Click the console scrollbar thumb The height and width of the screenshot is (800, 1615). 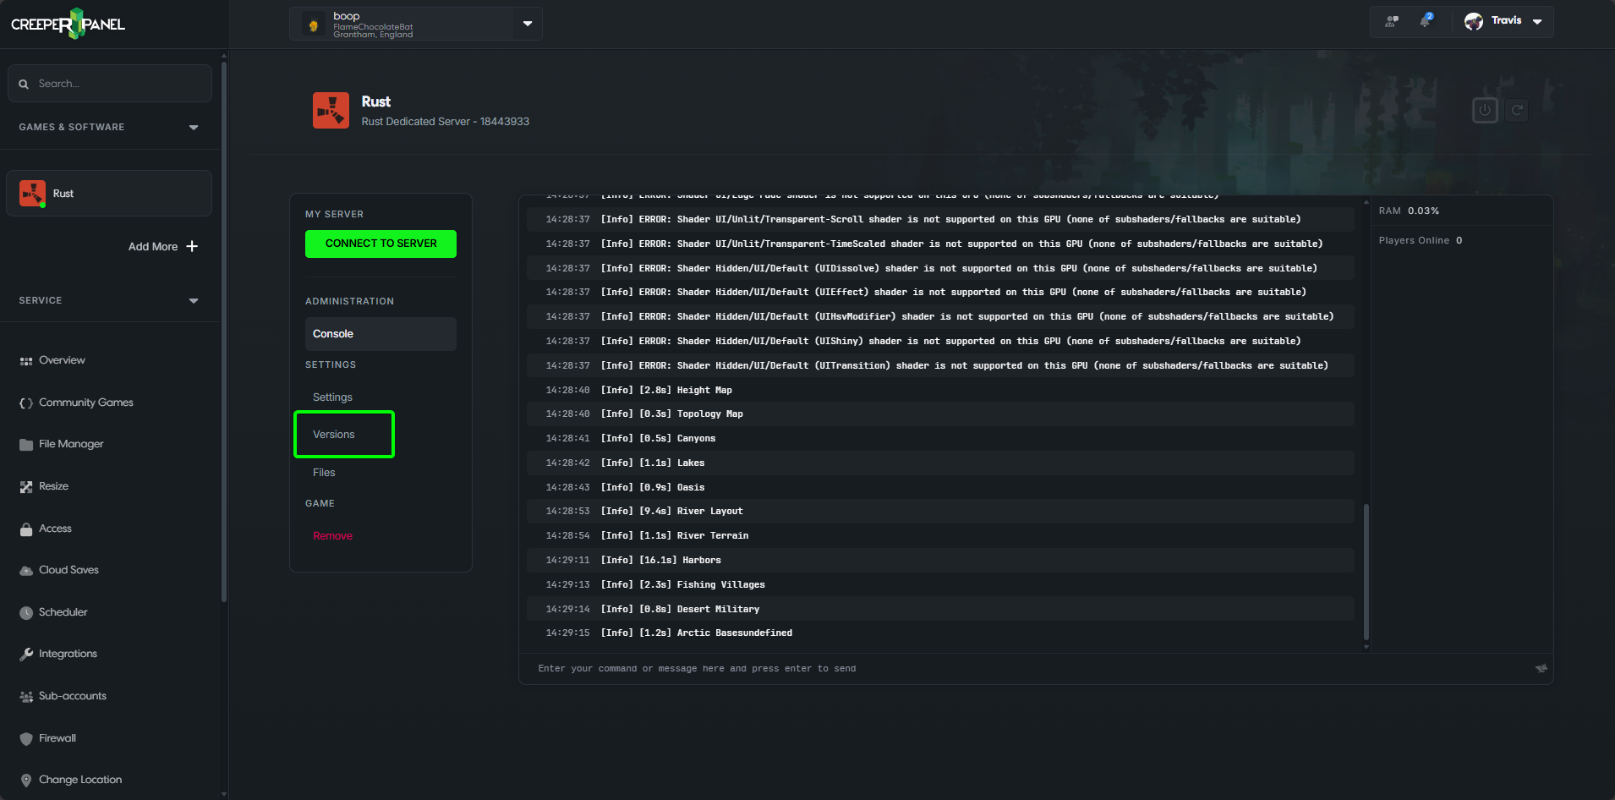pyautogui.click(x=1366, y=573)
